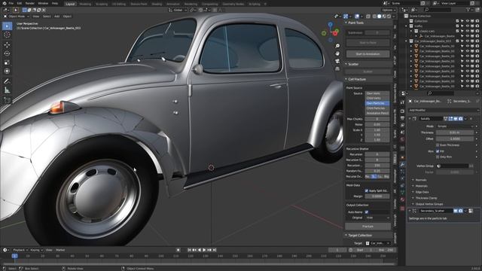Enable the Annotation Pencil point source

(x=377, y=113)
